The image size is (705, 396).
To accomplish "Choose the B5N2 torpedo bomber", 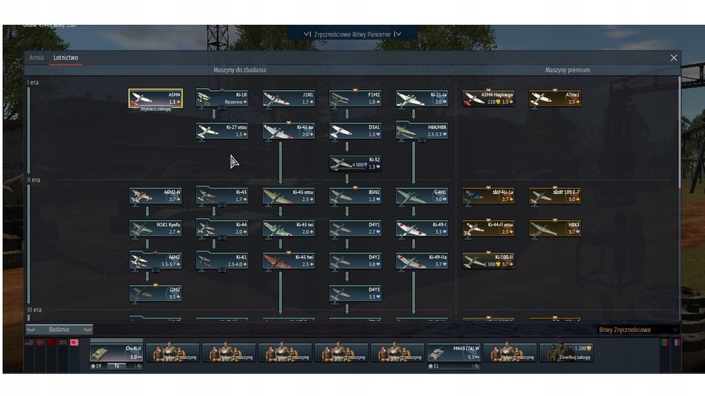I will [x=355, y=196].
